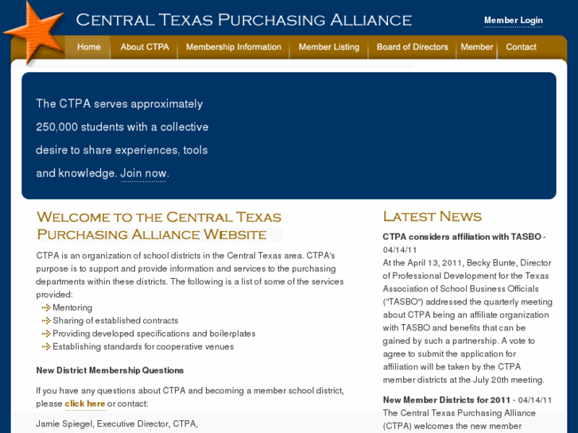Click the Latest News heading
This screenshot has width=578, height=433.
click(x=432, y=217)
